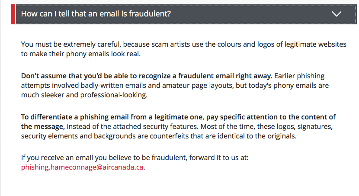The image size is (359, 196).
Task: Collapse the fraudulent email accordion chevron
Action: [x=337, y=14]
